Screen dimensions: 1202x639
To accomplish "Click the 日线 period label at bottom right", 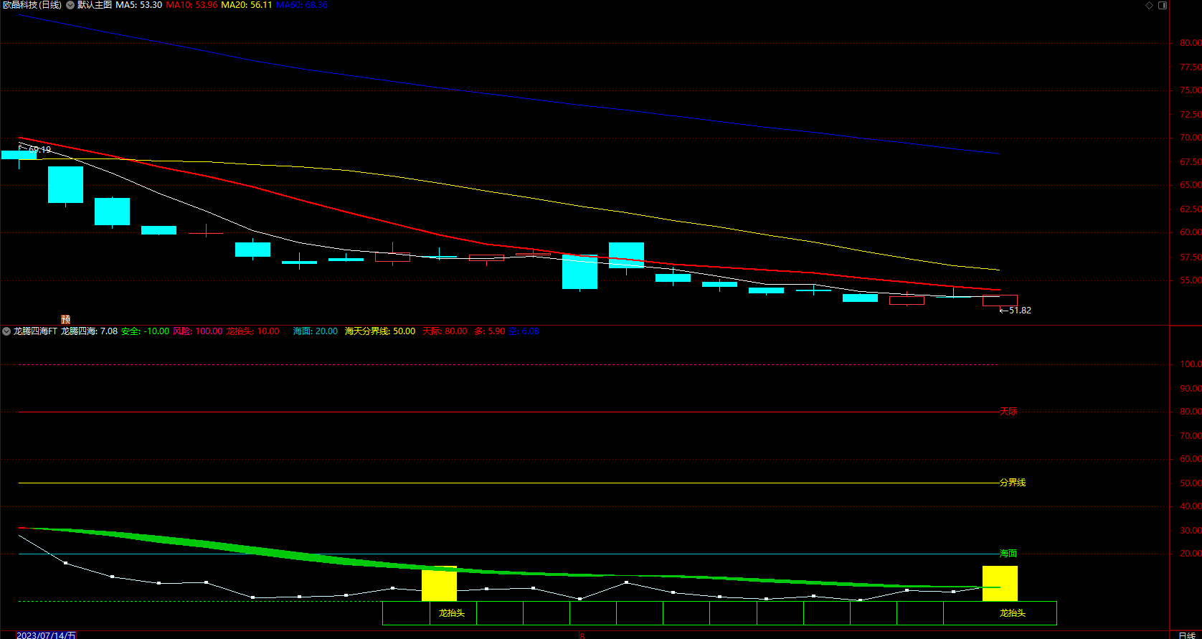I will pyautogui.click(x=1187, y=635).
